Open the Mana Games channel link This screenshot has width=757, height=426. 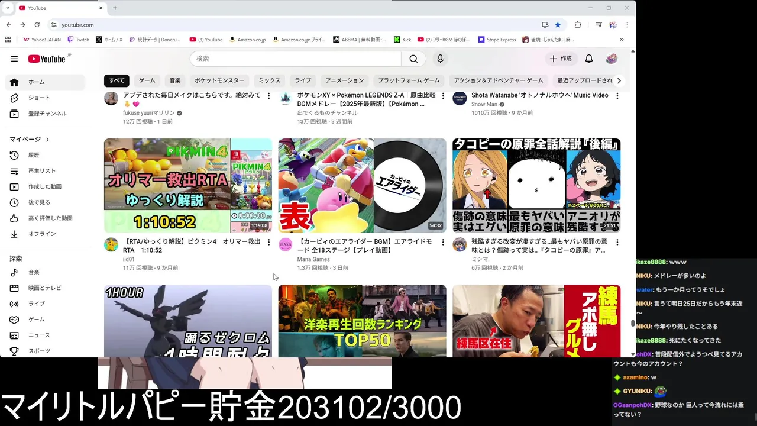click(313, 259)
